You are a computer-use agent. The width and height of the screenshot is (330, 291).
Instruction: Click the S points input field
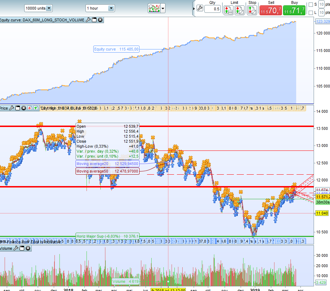coord(321,4)
